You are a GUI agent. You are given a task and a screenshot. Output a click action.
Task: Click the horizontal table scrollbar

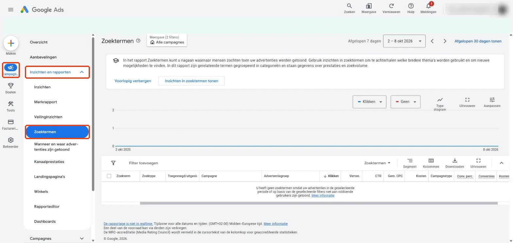(x=319, y=203)
